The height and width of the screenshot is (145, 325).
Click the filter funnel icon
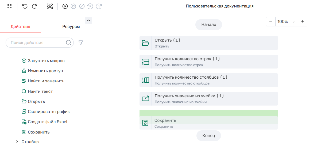(80, 43)
